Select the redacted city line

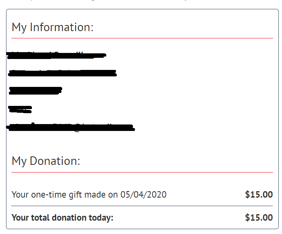pyautogui.click(x=36, y=91)
